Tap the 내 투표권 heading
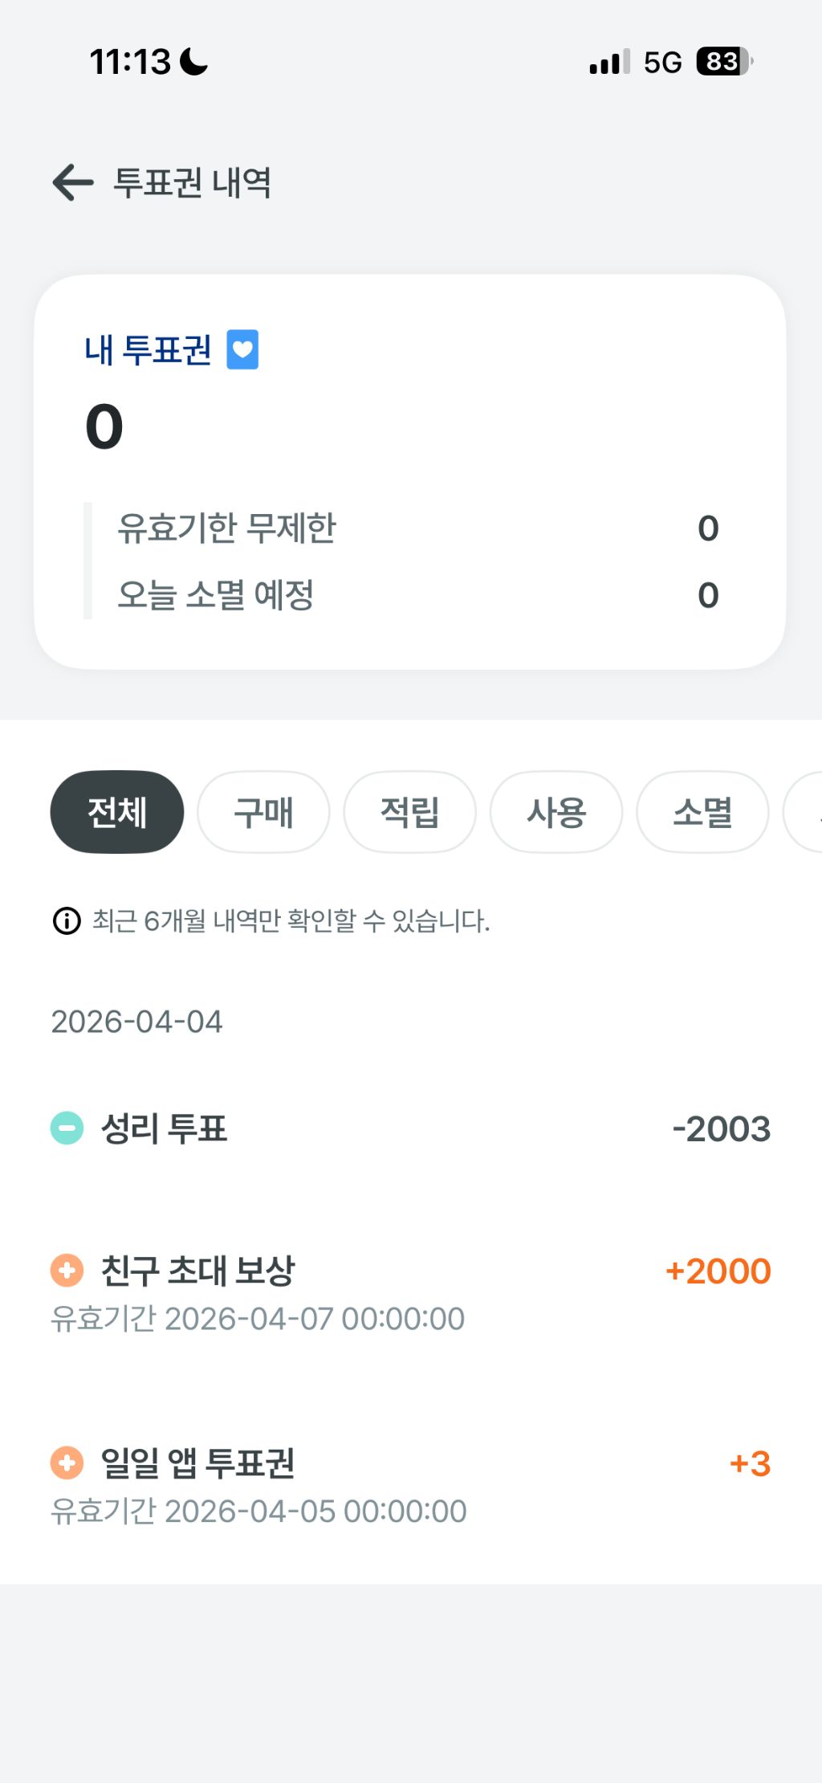Viewport: 822px width, 1783px height. (x=148, y=350)
